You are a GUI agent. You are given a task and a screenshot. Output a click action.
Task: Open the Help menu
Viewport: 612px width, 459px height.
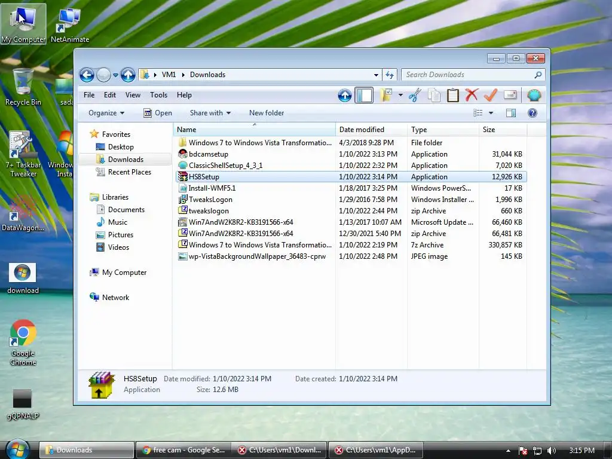coord(184,95)
